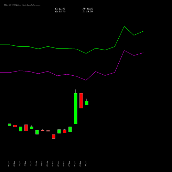172x172 pixels.
Task: Select the green candlestick for 08 Jan
Action: coord(10,125)
